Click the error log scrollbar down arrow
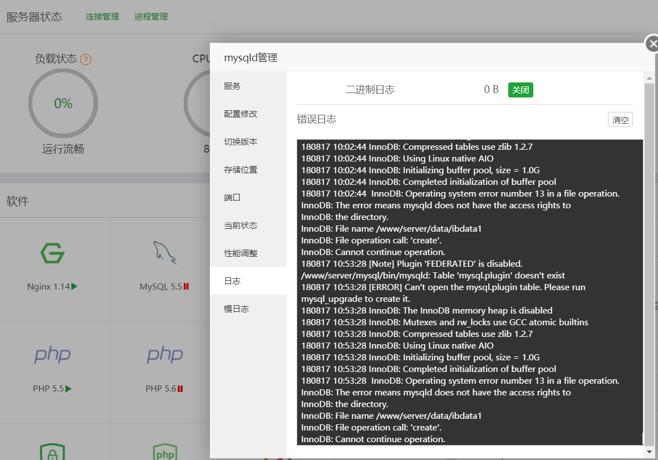 (x=649, y=451)
